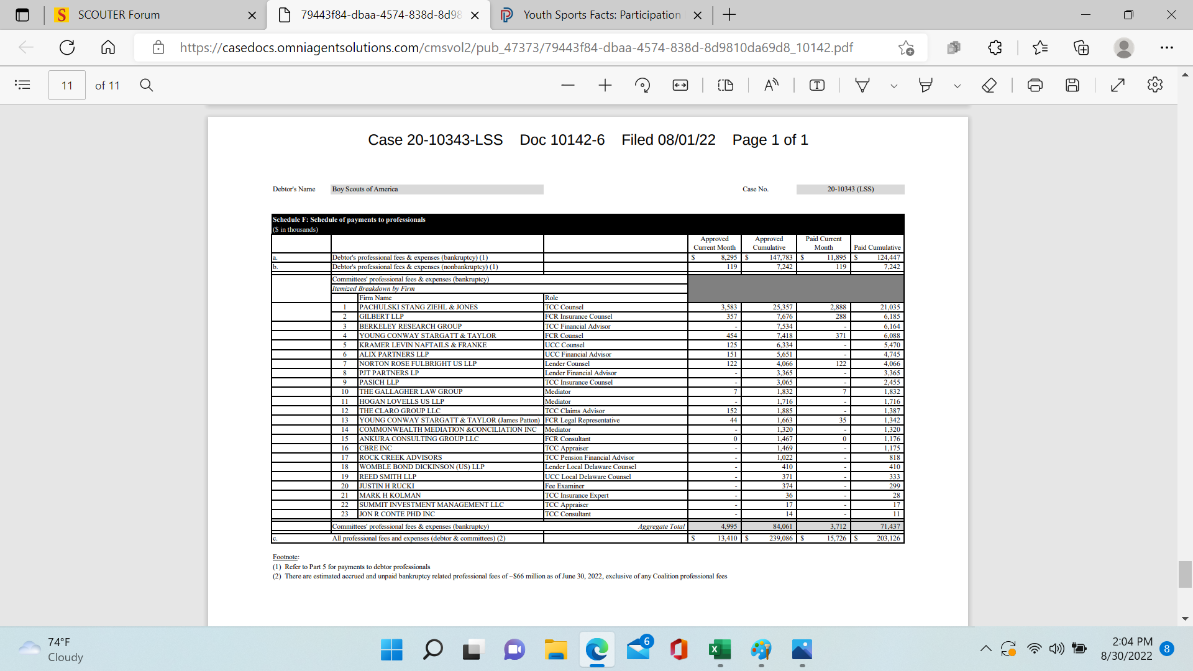Expand the Draw tool options dropdown

[894, 86]
